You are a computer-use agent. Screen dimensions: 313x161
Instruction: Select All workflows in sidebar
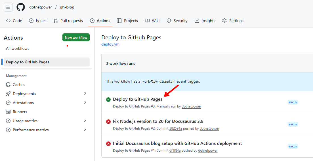pos(18,48)
